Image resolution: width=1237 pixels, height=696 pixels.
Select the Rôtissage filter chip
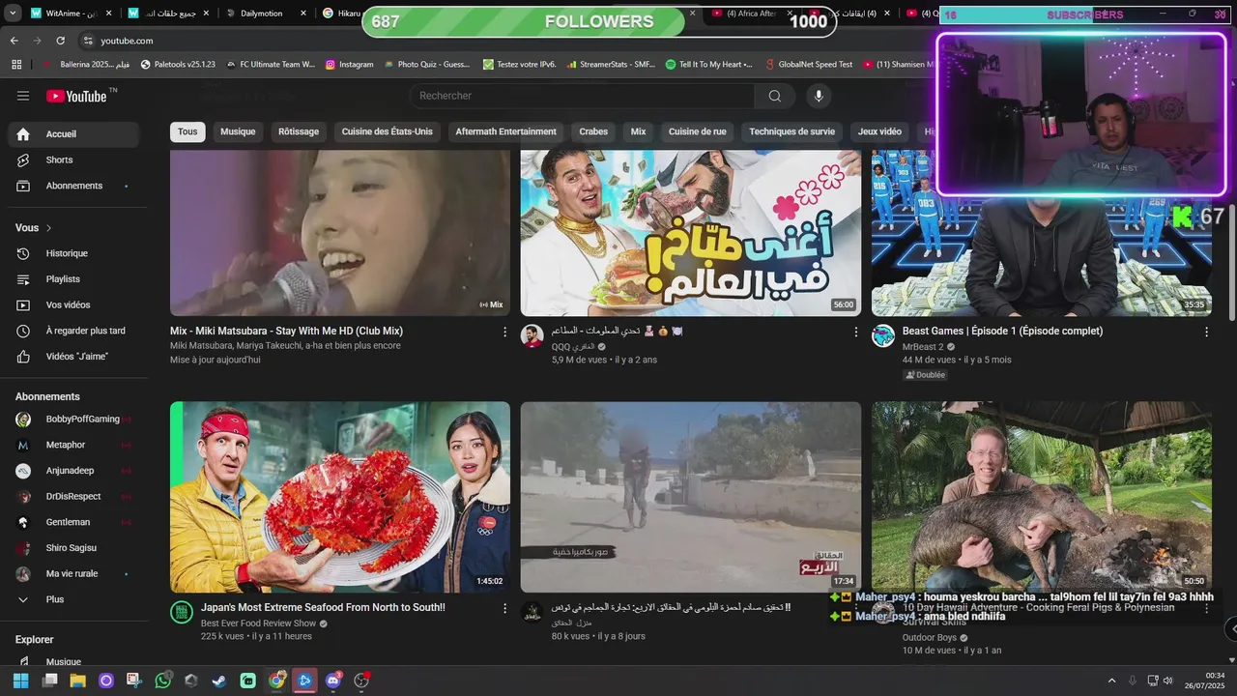coord(299,131)
